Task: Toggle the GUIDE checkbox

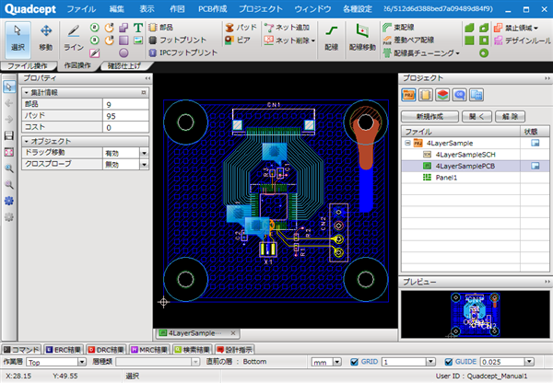Action: [449, 362]
